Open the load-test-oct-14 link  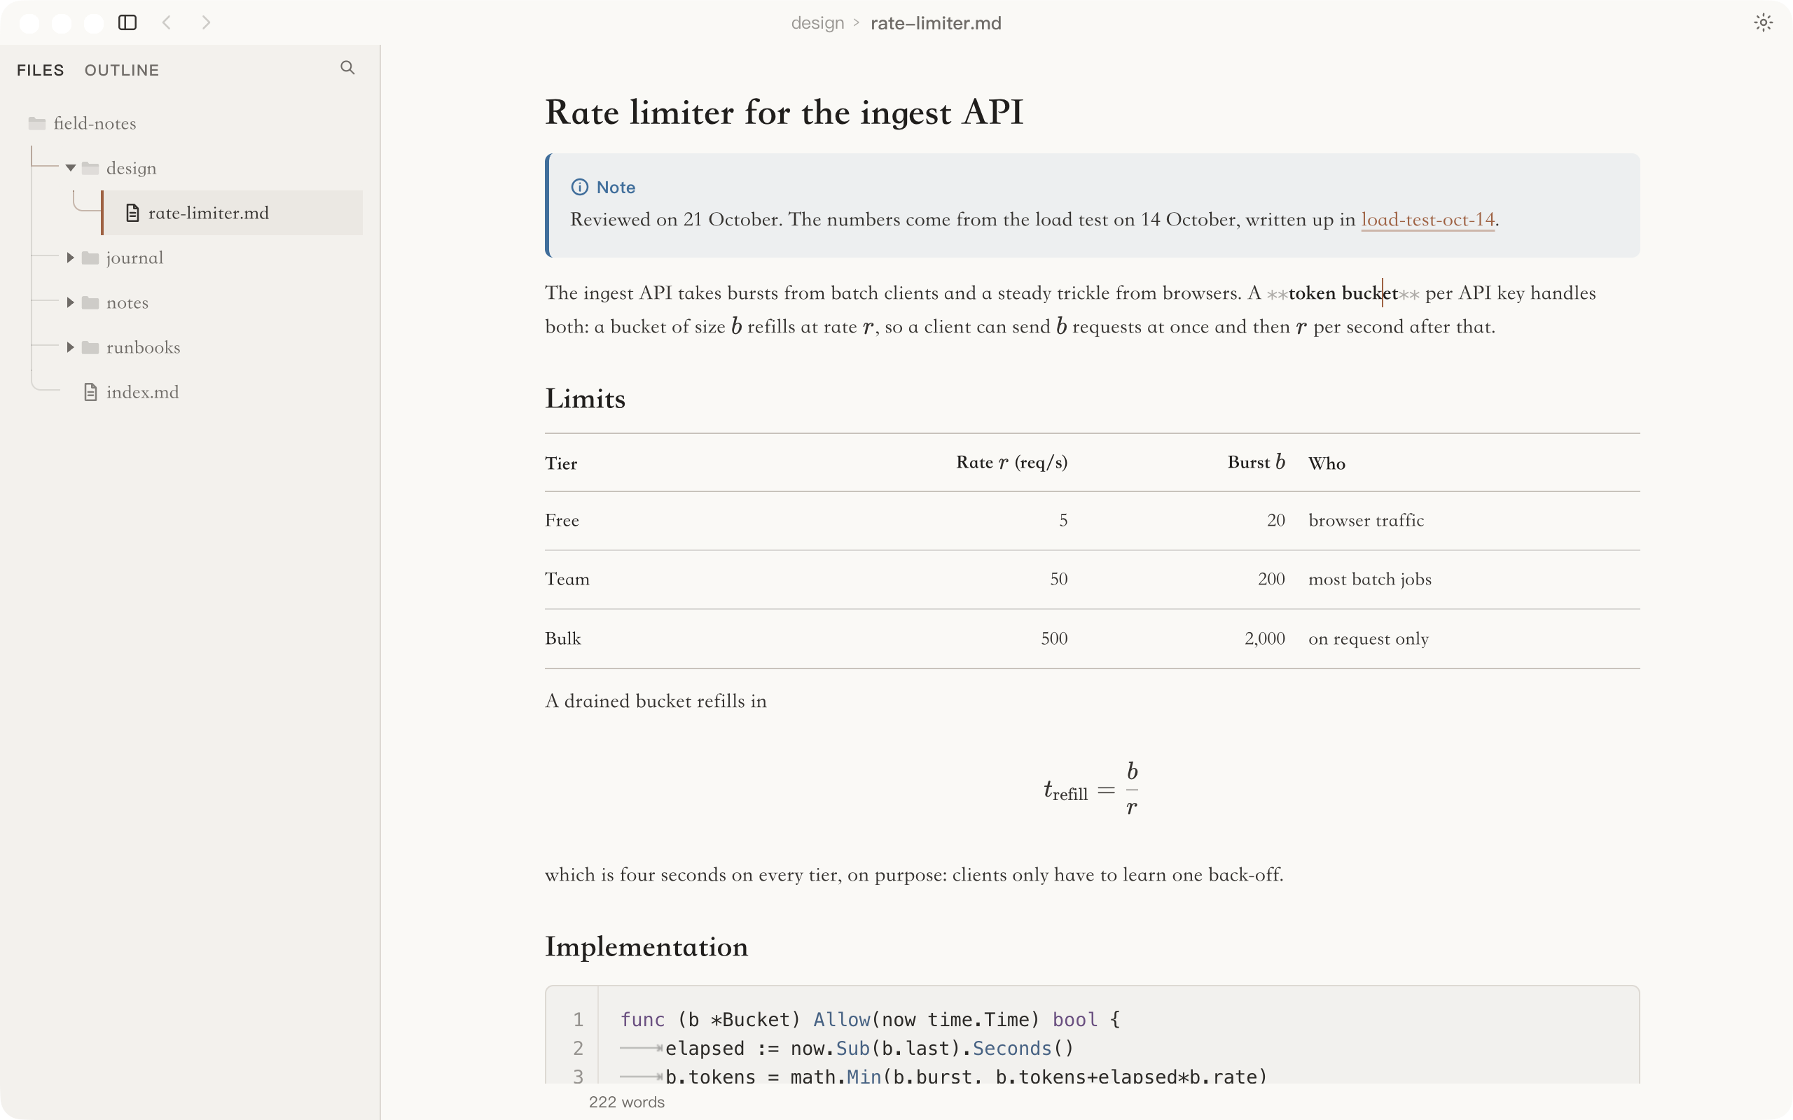click(x=1427, y=220)
